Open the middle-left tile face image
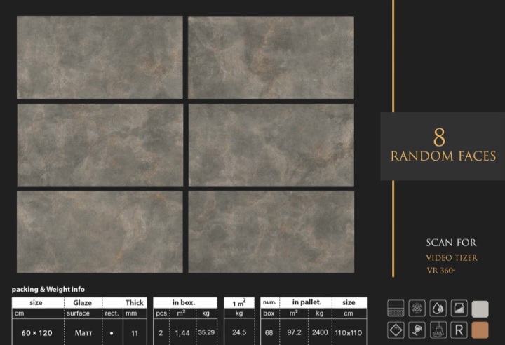505x345 pixels. pyautogui.click(x=100, y=145)
